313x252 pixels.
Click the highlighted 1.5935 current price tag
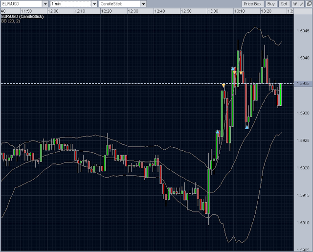pyautogui.click(x=303, y=84)
